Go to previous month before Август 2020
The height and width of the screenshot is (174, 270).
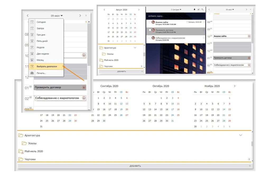tap(104, 10)
